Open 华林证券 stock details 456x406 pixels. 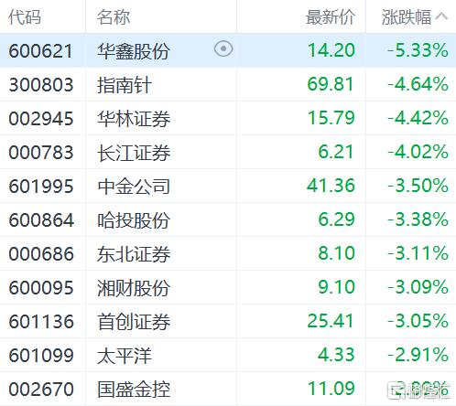point(134,119)
